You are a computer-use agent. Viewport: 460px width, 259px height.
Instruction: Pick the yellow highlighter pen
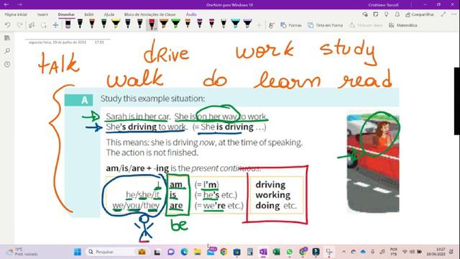(x=116, y=24)
